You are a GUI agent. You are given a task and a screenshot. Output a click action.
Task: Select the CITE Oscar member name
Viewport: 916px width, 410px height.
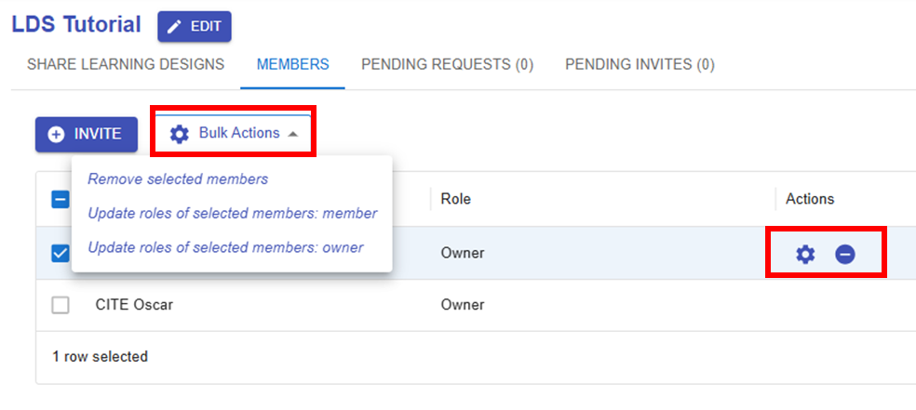coord(134,305)
